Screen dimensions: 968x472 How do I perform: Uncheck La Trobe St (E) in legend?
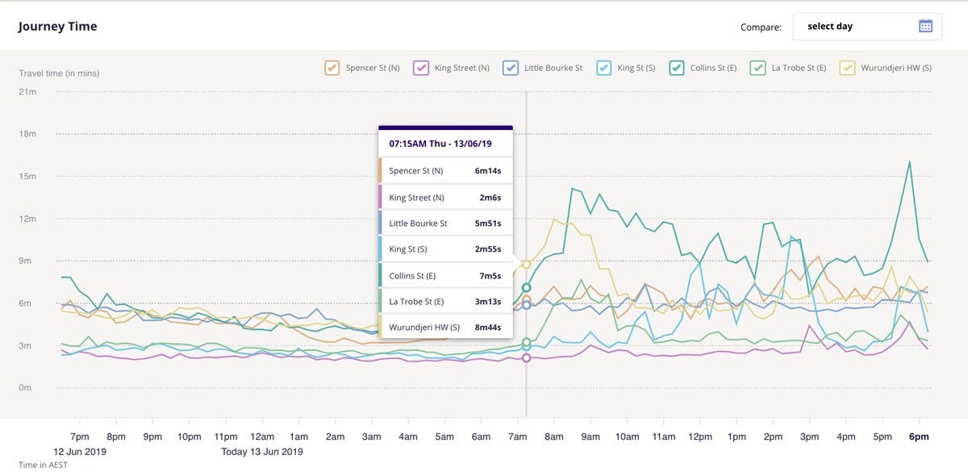pyautogui.click(x=757, y=68)
